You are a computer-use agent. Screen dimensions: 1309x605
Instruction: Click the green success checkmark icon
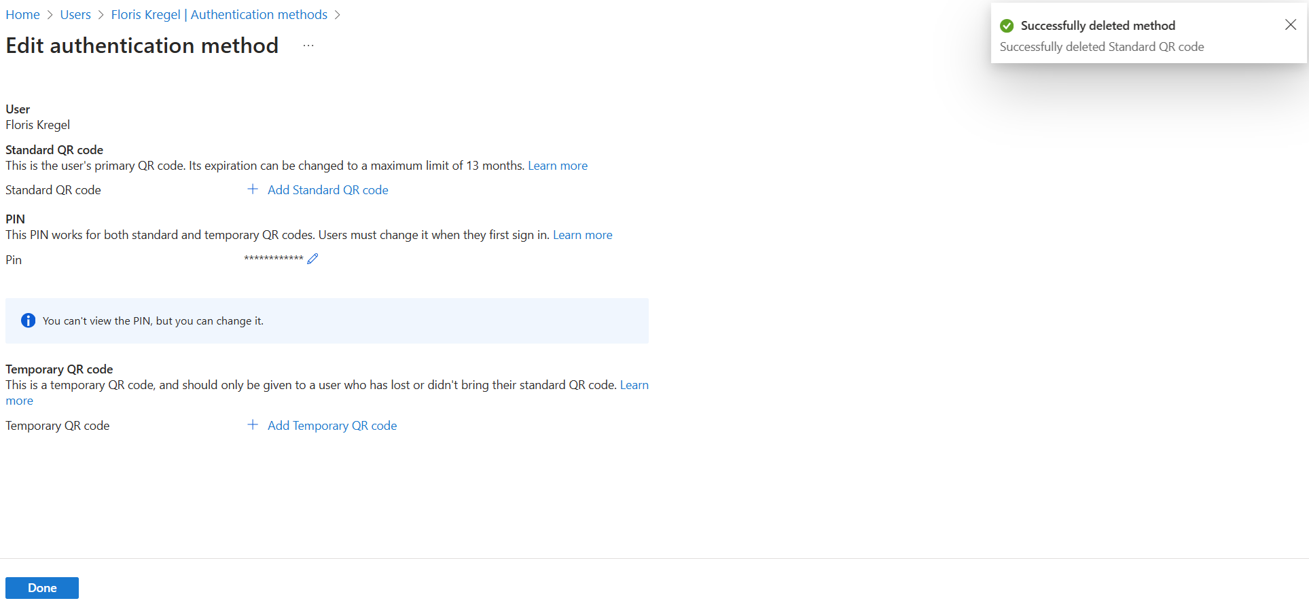(1007, 26)
